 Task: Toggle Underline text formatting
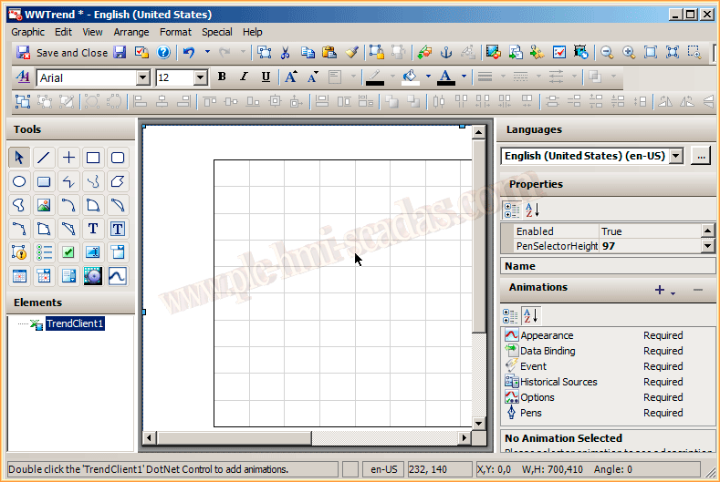click(266, 77)
